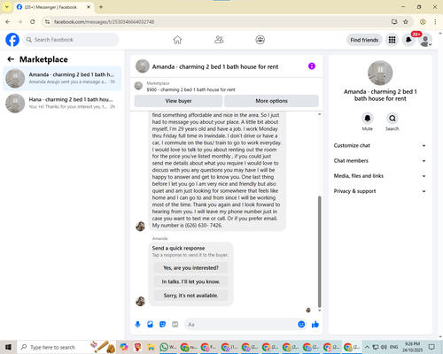The width and height of the screenshot is (443, 354).
Task: Expand the Privacy & support section
Action: pos(380,191)
